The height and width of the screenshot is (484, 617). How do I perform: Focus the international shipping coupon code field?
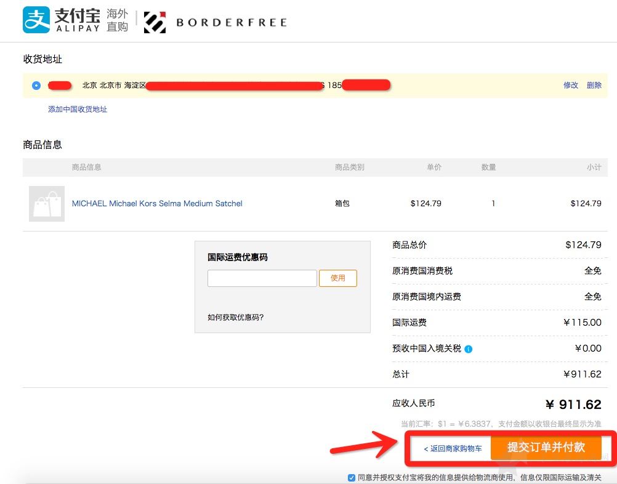[x=262, y=278]
